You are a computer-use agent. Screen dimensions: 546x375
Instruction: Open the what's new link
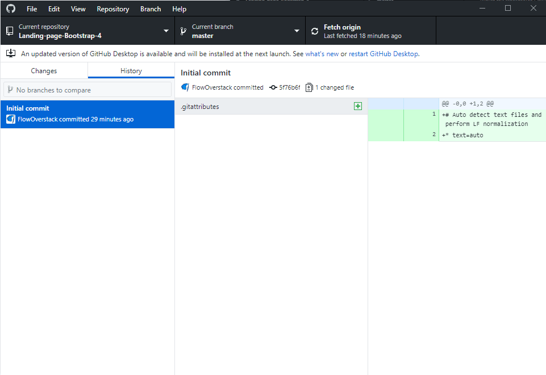[322, 54]
